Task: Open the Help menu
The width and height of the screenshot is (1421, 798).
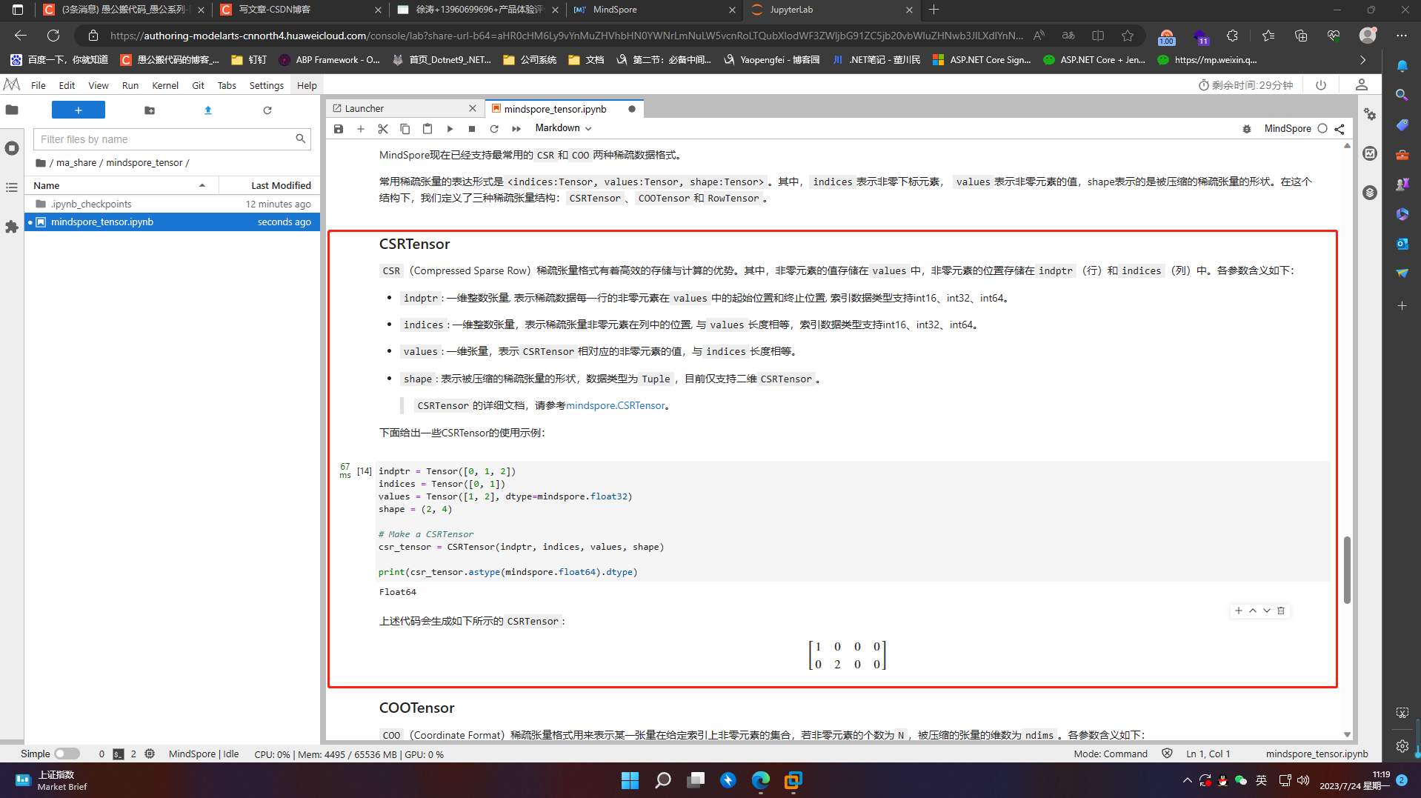Action: (307, 85)
